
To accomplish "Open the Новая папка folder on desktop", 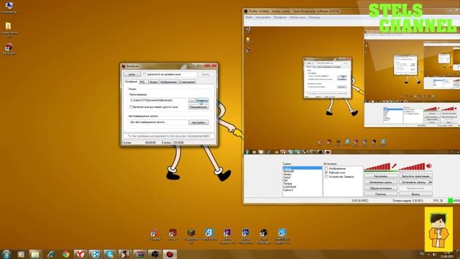I will (9, 29).
